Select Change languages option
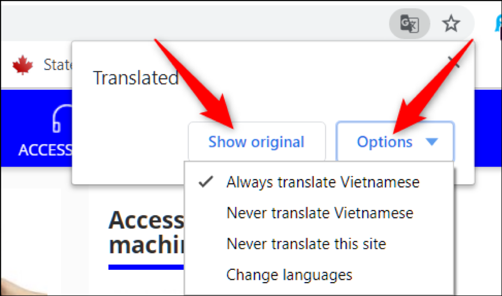The height and width of the screenshot is (296, 502). click(289, 275)
